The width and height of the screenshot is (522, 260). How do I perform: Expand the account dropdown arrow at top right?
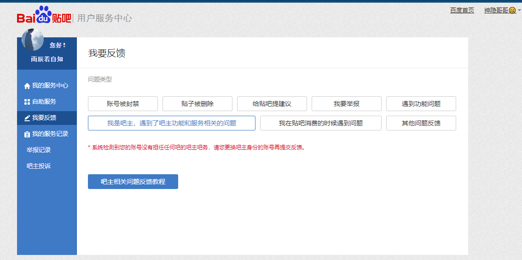click(519, 10)
